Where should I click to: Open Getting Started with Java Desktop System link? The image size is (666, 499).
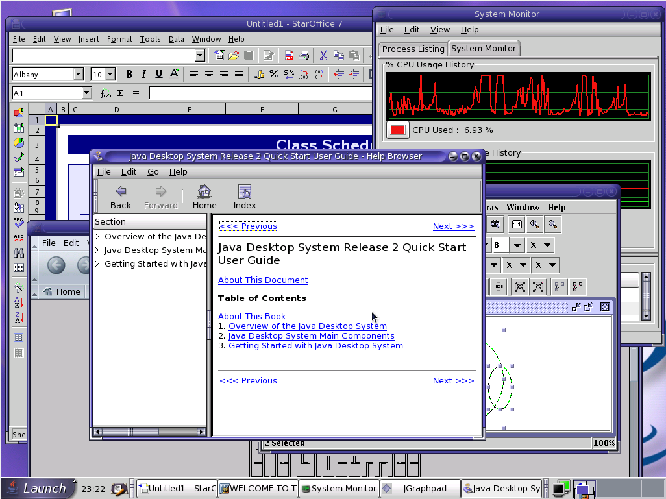[315, 346]
